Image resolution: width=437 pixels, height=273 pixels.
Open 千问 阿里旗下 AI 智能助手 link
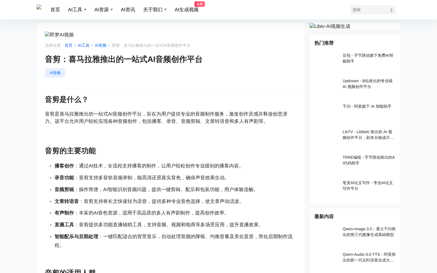point(367,106)
